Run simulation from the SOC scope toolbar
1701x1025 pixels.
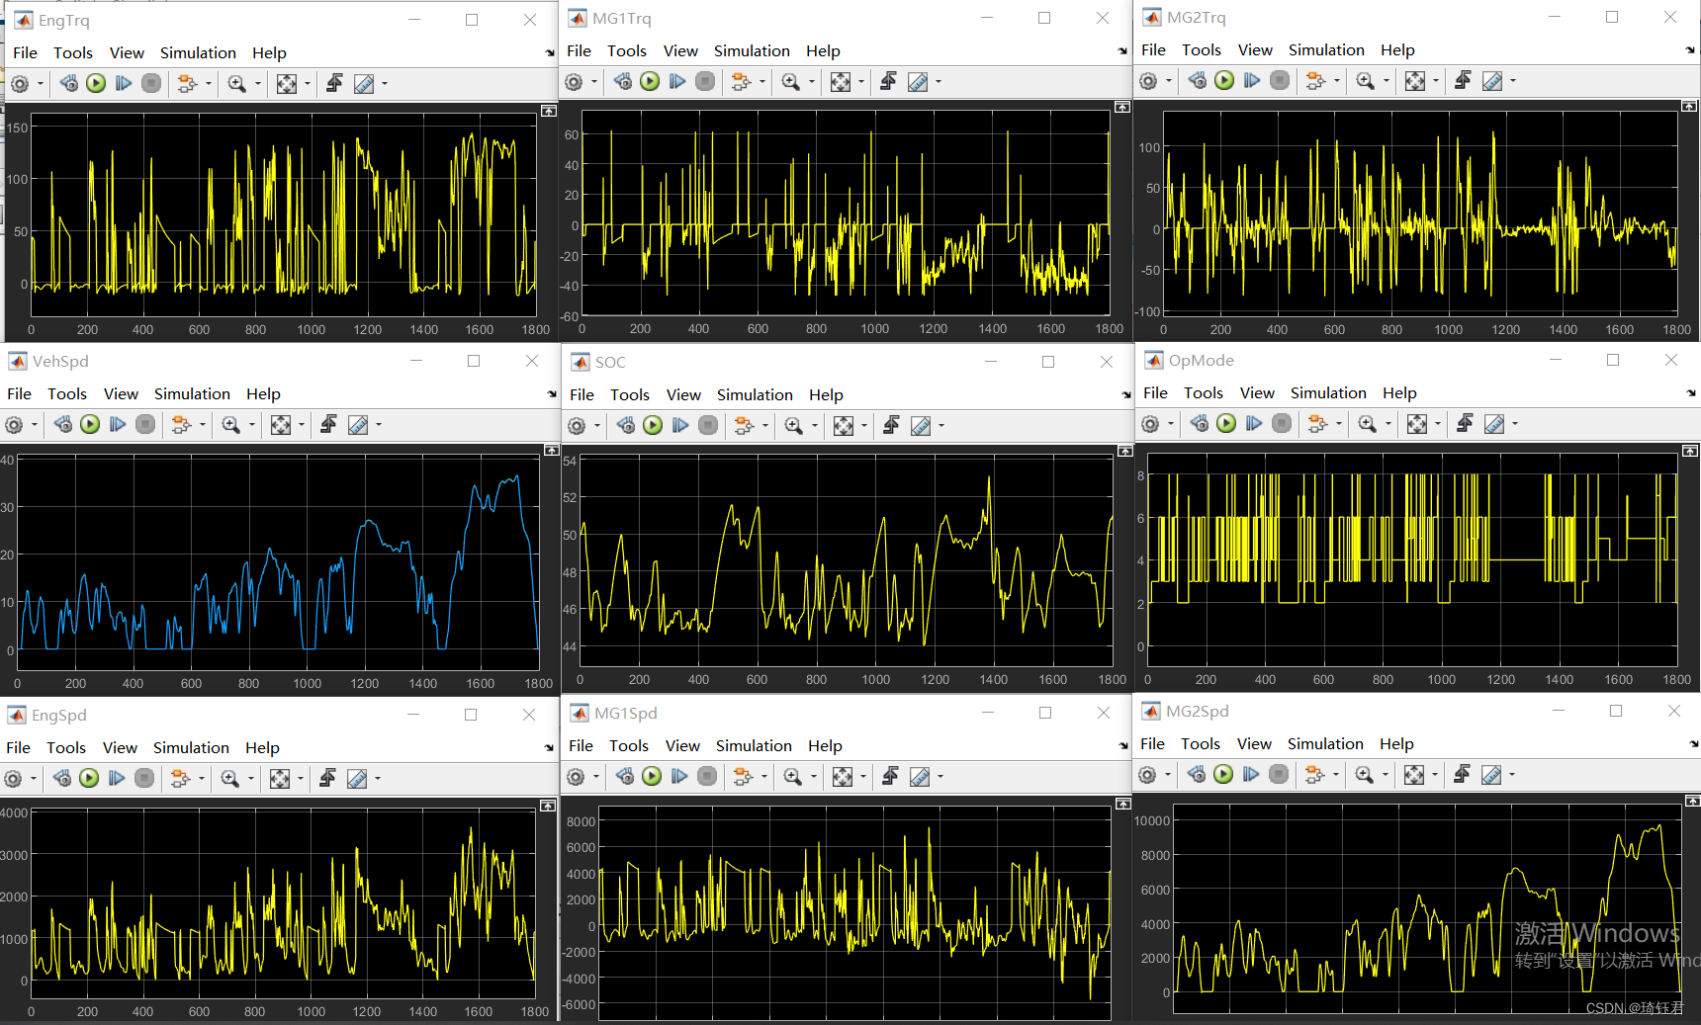(653, 426)
